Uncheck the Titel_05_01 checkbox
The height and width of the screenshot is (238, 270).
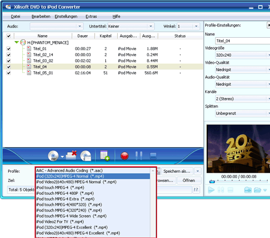click(9, 73)
